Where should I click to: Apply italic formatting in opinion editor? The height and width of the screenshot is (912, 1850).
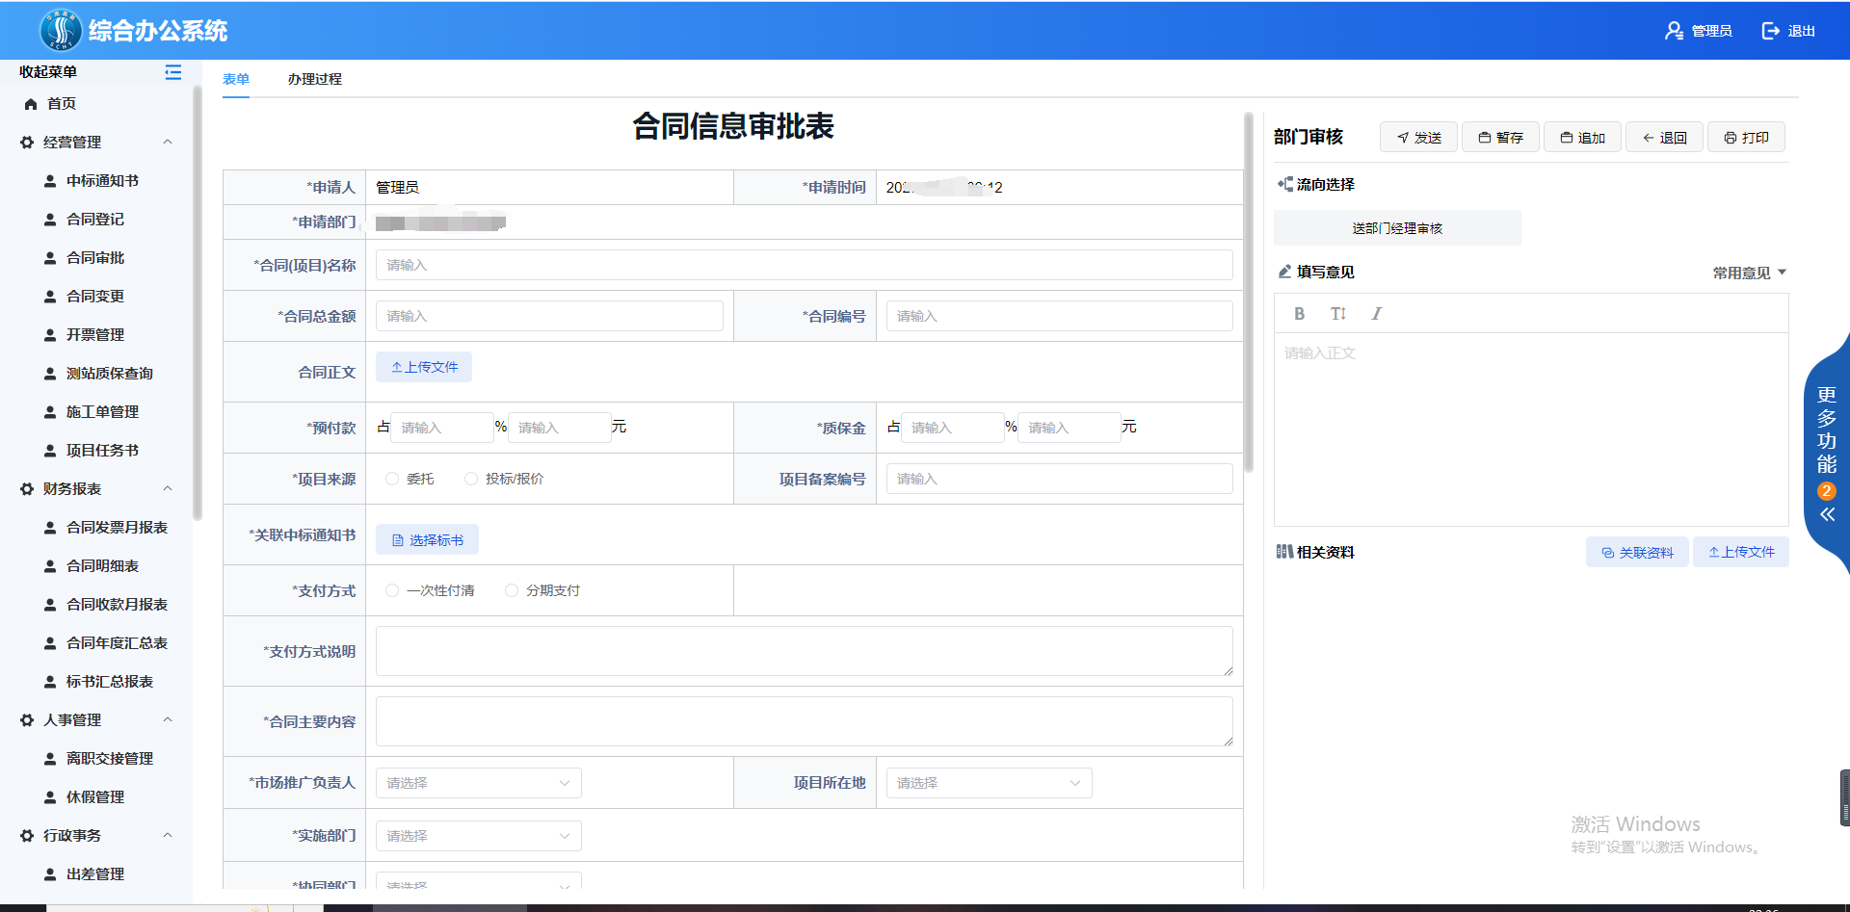[1377, 314]
